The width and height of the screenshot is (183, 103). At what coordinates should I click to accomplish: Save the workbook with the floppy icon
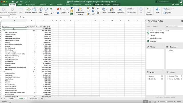17,2
